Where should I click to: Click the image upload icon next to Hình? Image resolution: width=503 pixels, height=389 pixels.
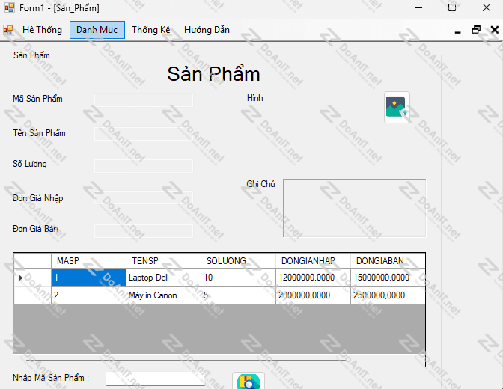(x=397, y=107)
